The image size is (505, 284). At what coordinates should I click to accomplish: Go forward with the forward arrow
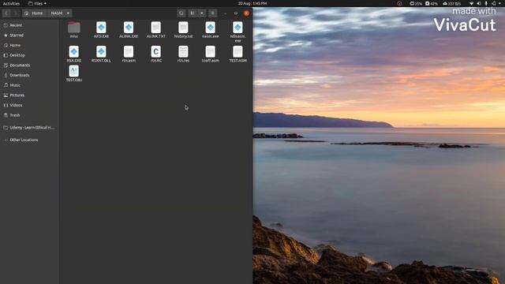tap(15, 13)
